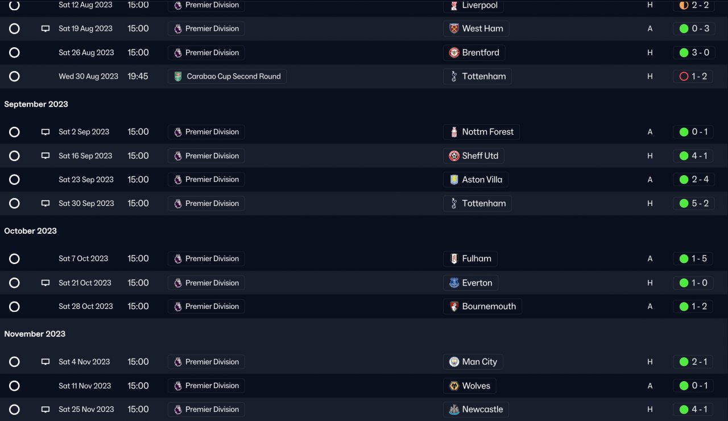Image resolution: width=728 pixels, height=421 pixels.
Task: Click the October 2023 month heading
Action: (31, 231)
